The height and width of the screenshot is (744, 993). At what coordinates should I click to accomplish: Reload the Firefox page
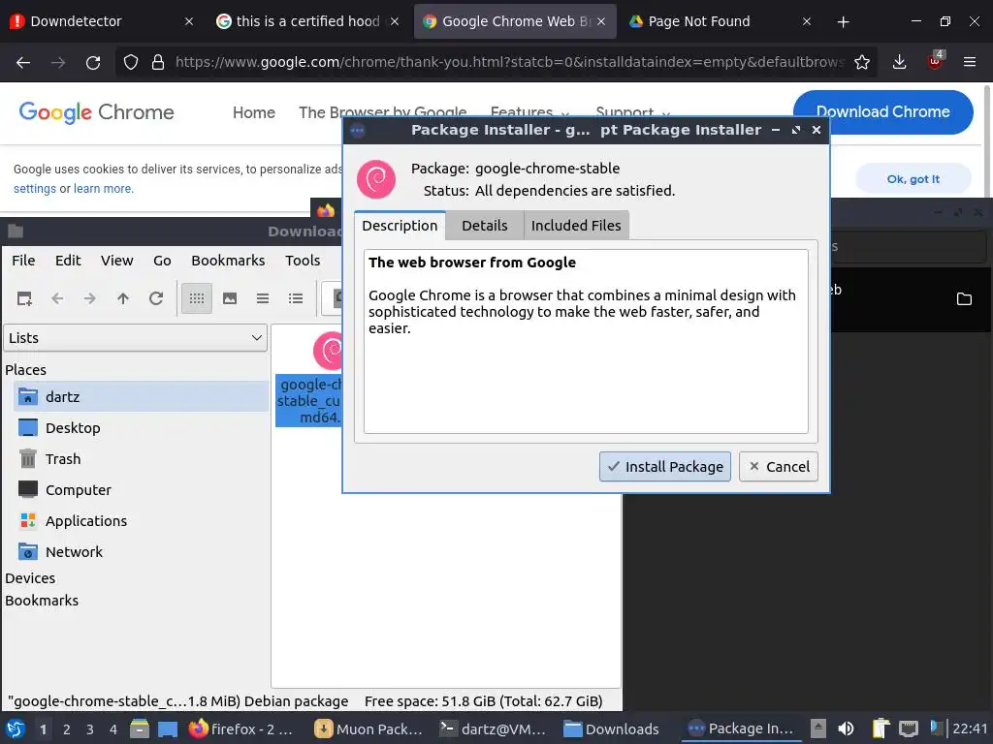(93, 62)
